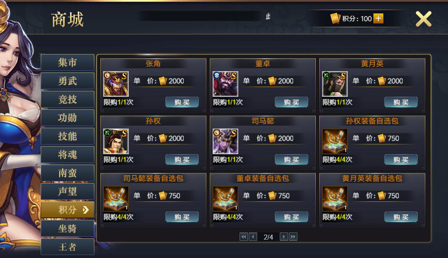
Task: Open the 黄月英 hero portrait icon
Action: [335, 84]
